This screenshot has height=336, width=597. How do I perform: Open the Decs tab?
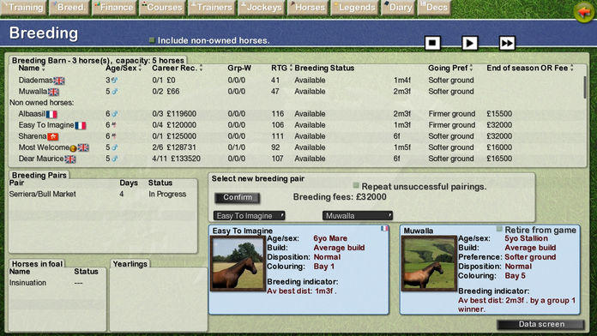click(434, 7)
